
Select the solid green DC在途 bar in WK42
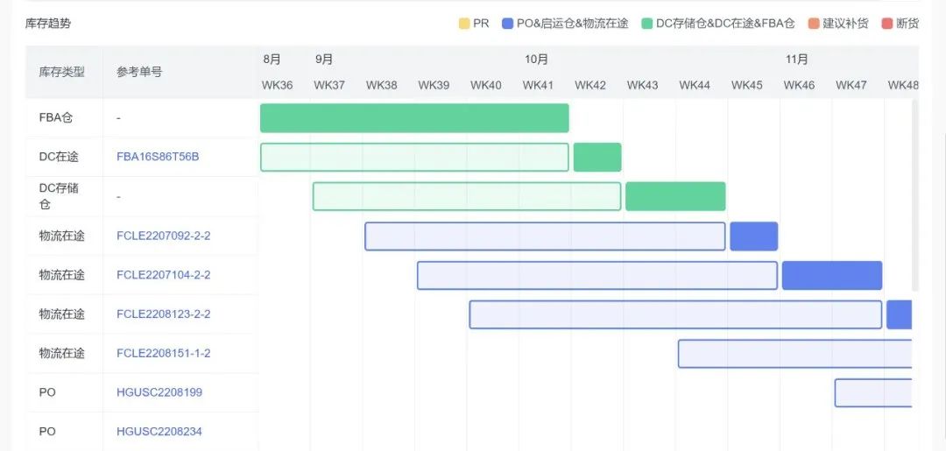point(597,158)
